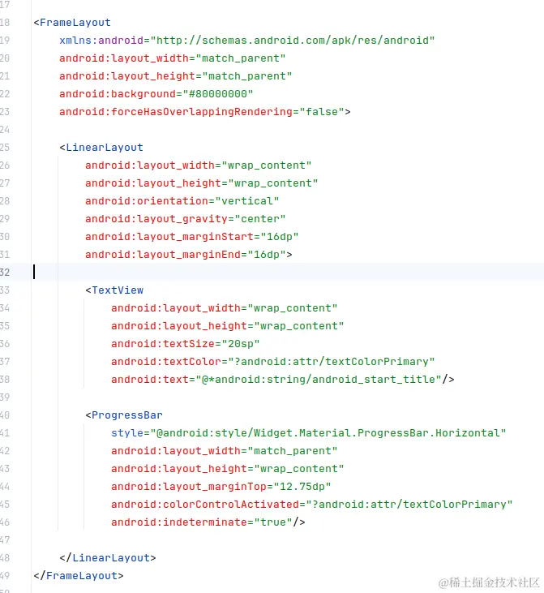Select the "#80000000" background value

point(218,94)
